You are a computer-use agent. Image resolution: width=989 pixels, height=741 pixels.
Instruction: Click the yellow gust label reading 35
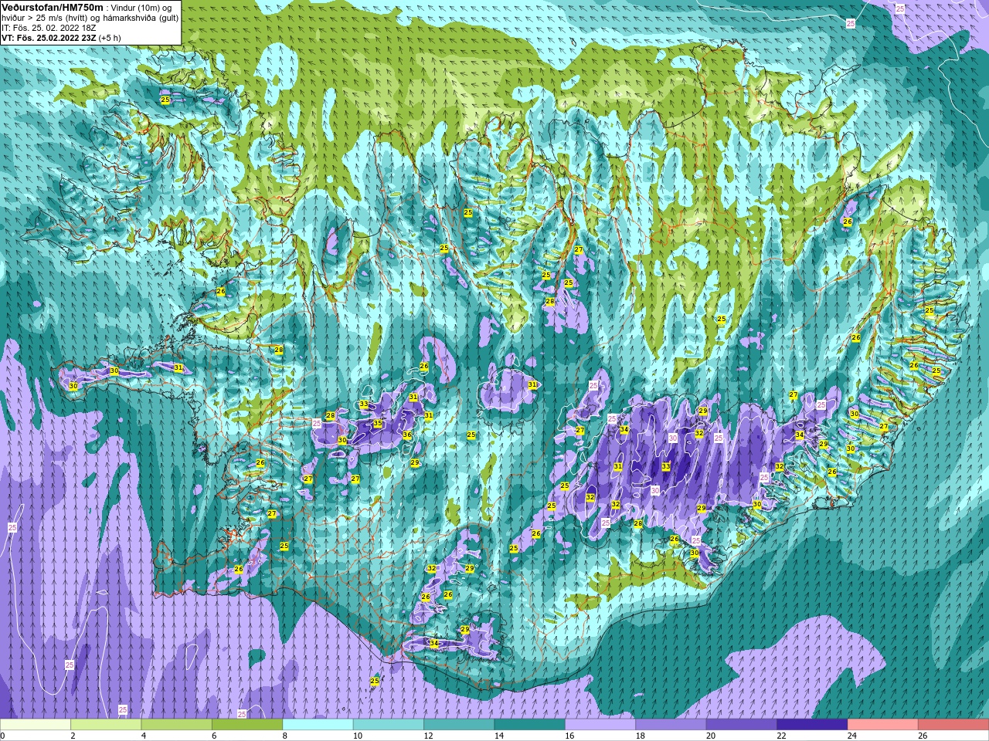click(378, 424)
